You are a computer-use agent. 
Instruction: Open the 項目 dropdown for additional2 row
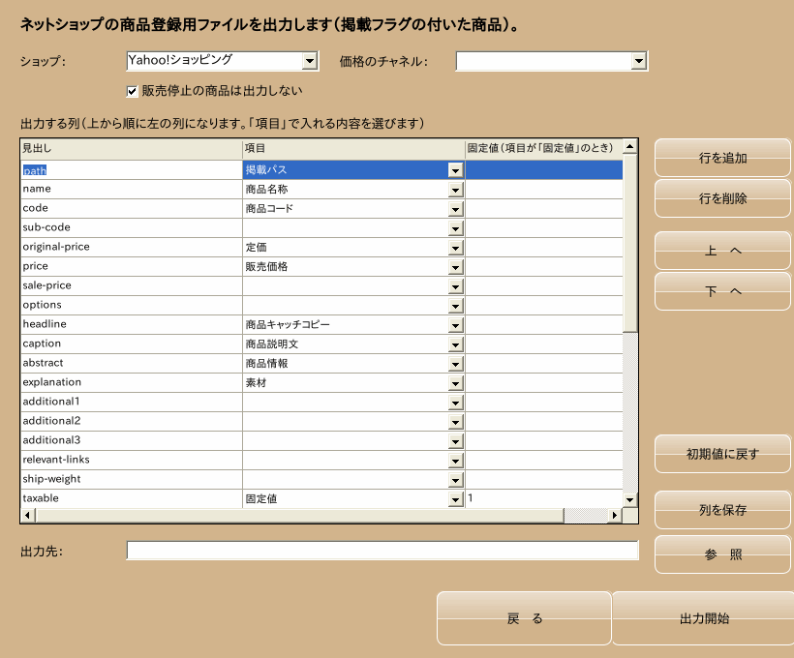pos(456,422)
